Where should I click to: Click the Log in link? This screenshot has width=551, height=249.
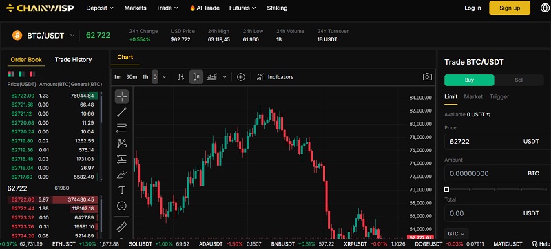coord(472,8)
